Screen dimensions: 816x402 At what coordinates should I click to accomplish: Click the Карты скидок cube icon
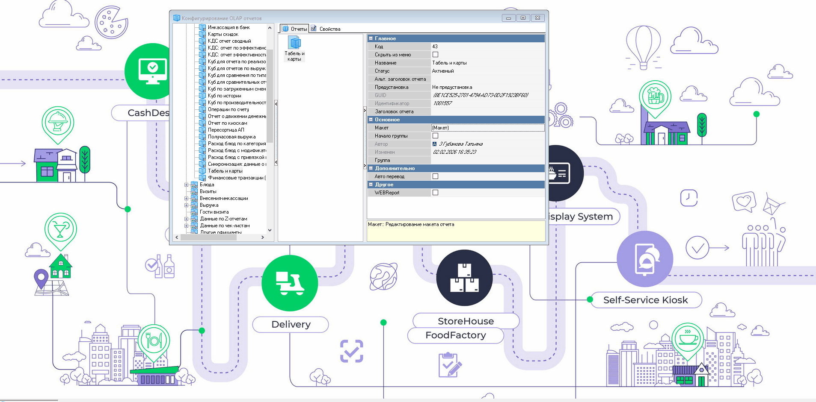click(202, 34)
